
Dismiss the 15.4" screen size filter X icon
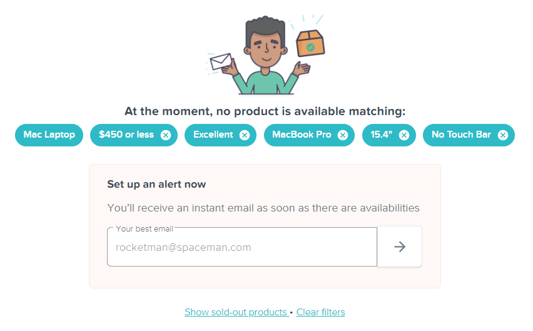point(404,135)
